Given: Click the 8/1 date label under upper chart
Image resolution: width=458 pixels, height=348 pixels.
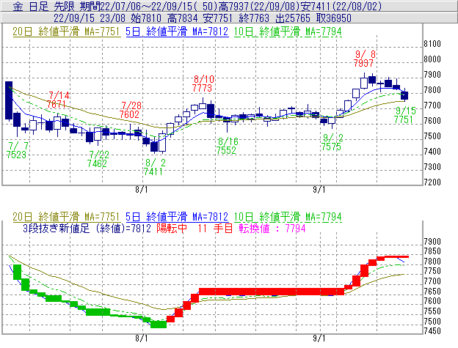Looking at the screenshot, I should pos(142,190).
